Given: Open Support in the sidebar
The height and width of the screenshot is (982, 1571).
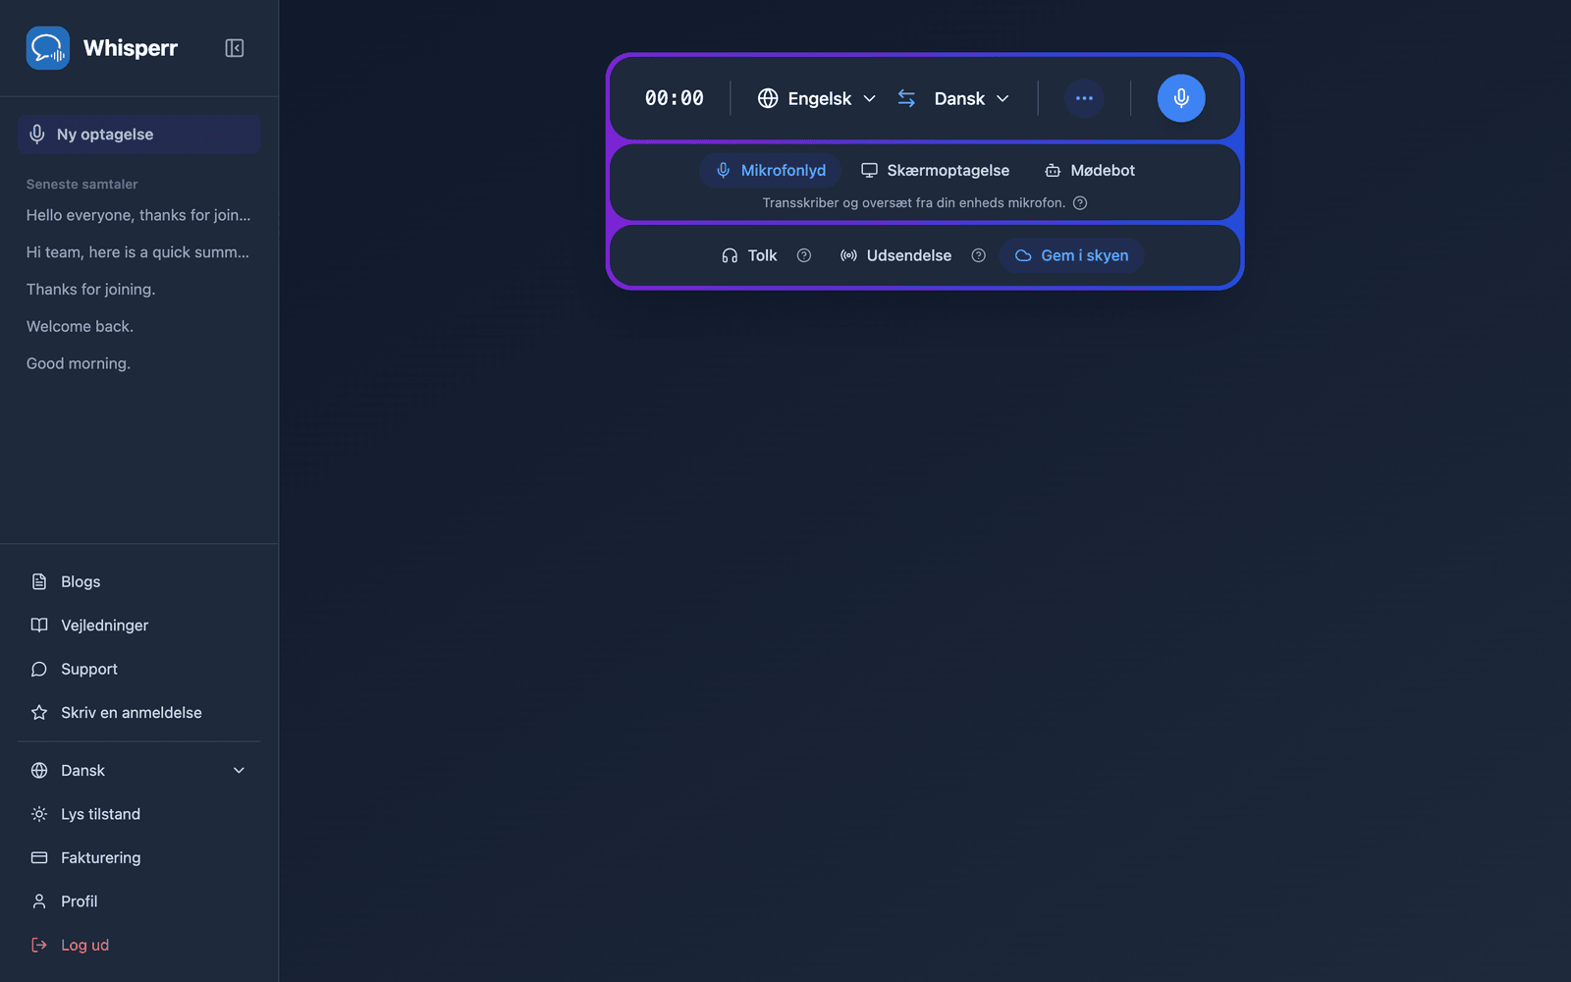Looking at the screenshot, I should [x=139, y=669].
